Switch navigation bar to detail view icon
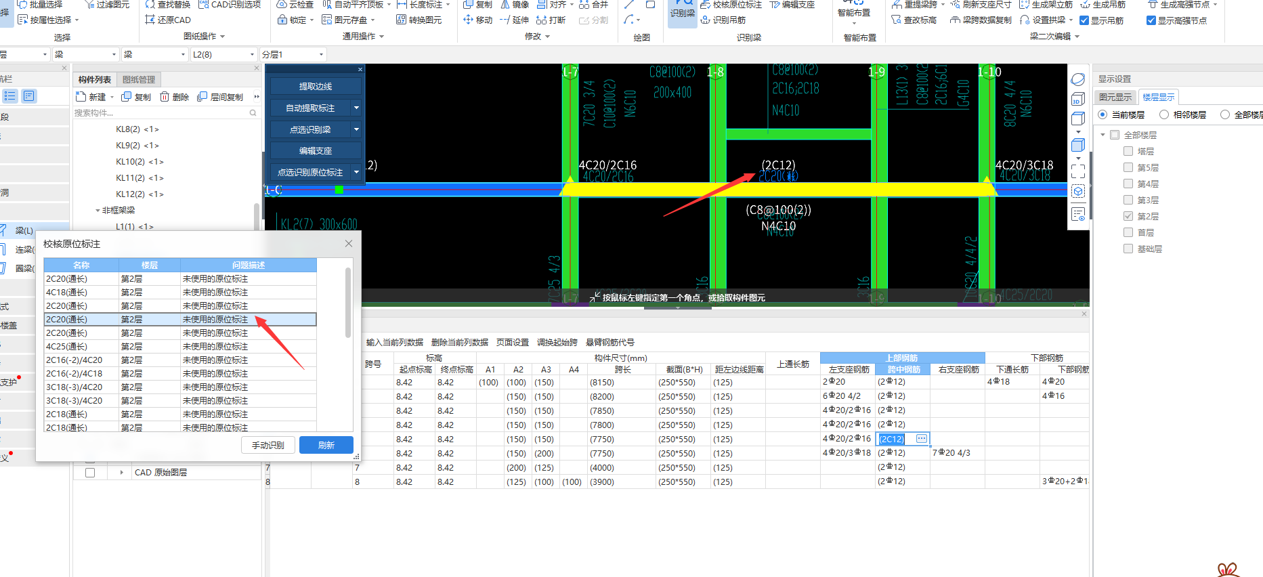 click(x=28, y=96)
